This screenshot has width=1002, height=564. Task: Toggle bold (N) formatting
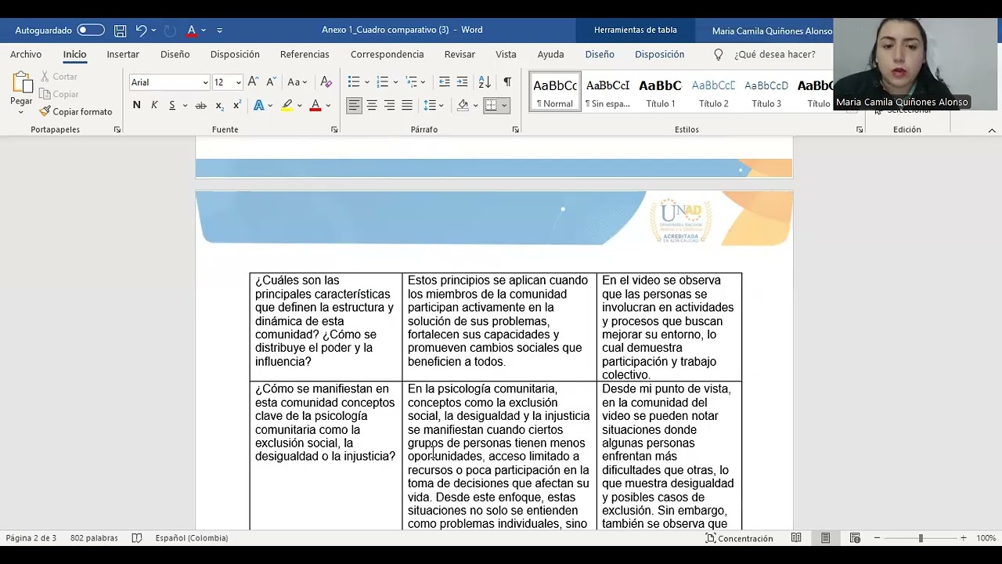tap(136, 105)
